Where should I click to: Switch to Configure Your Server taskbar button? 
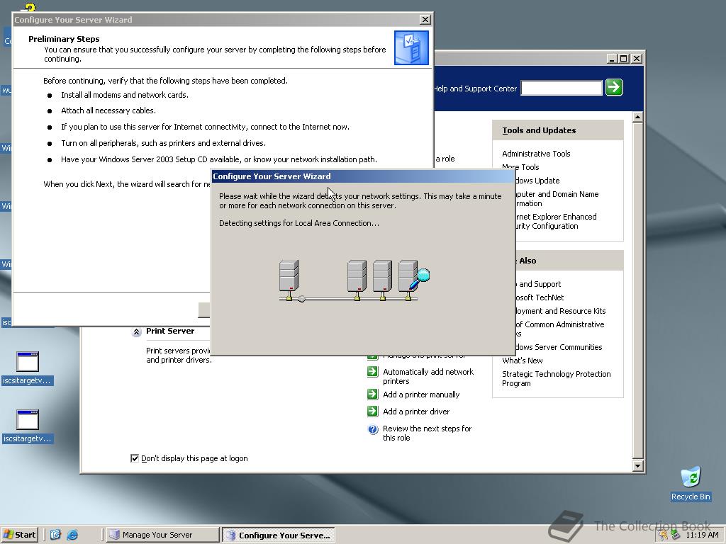(x=278, y=535)
